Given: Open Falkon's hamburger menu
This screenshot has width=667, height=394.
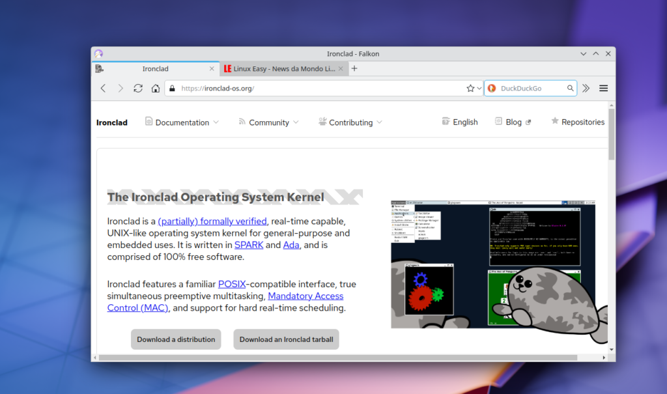Looking at the screenshot, I should pyautogui.click(x=603, y=88).
